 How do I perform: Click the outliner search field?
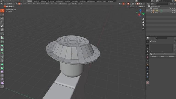click(x=162, y=4)
